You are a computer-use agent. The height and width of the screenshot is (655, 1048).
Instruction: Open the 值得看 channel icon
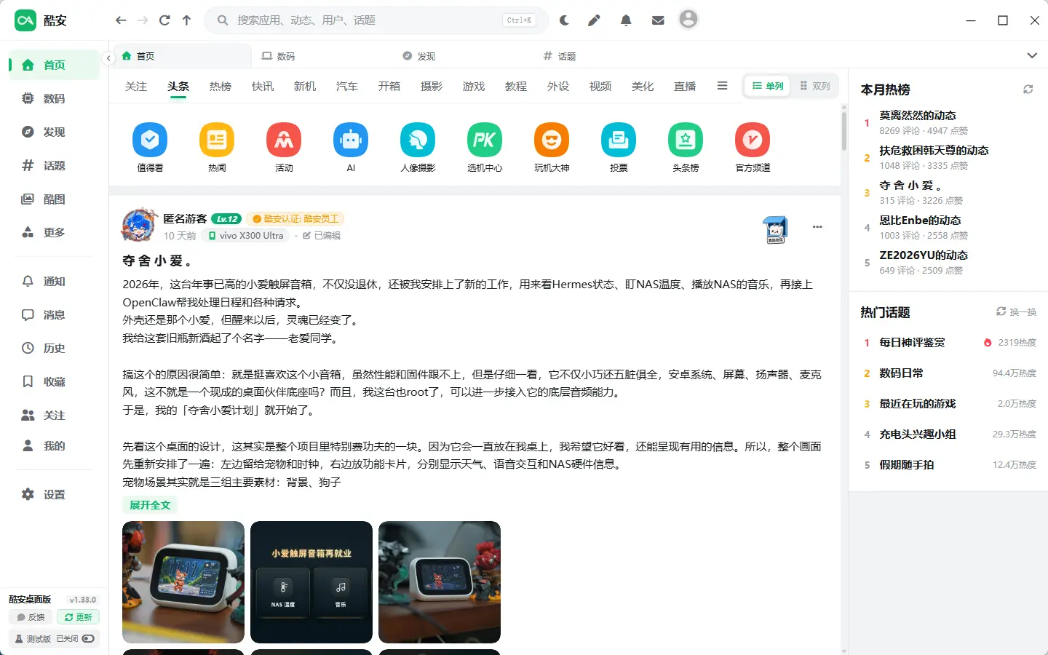150,140
